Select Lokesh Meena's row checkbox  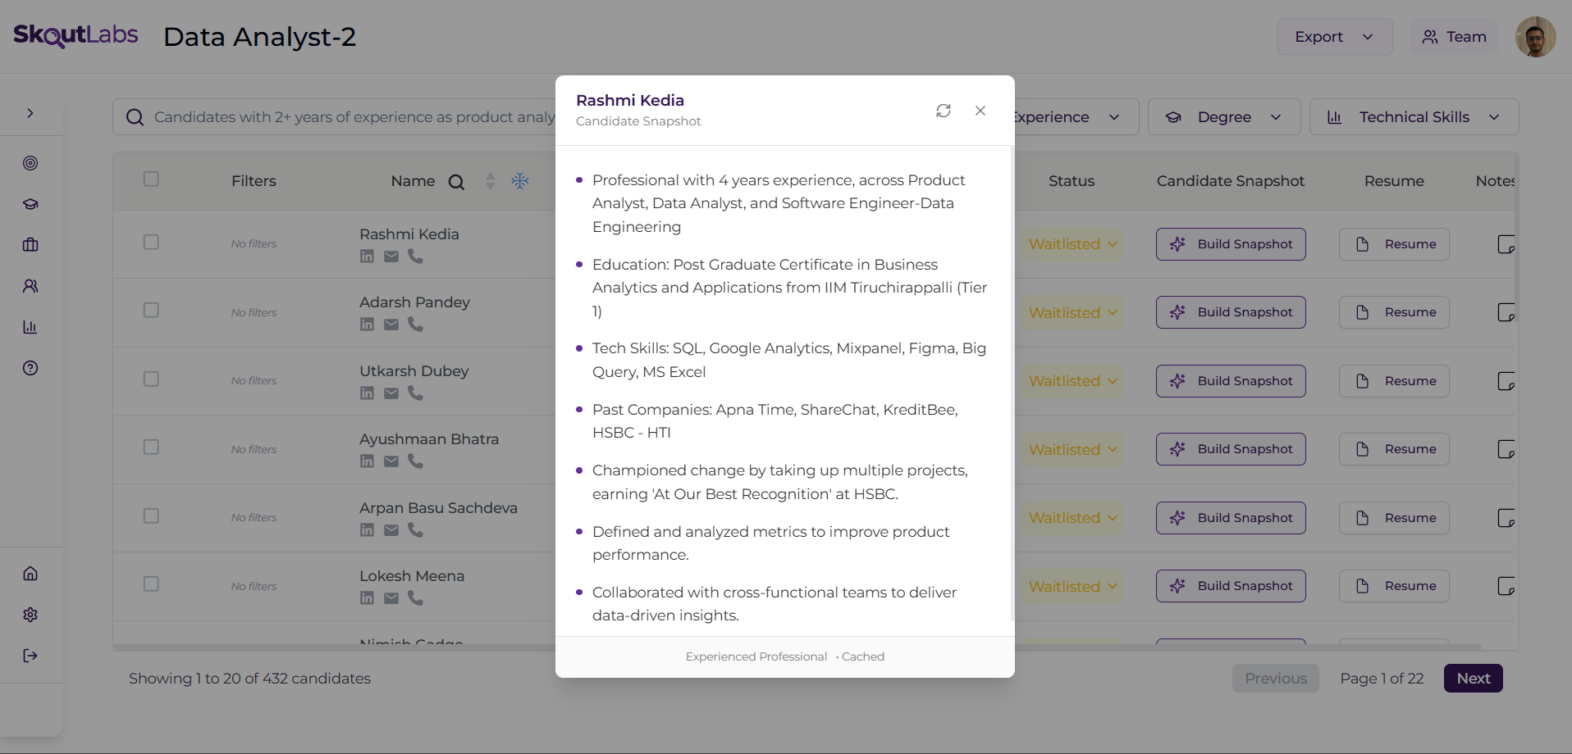(x=151, y=584)
